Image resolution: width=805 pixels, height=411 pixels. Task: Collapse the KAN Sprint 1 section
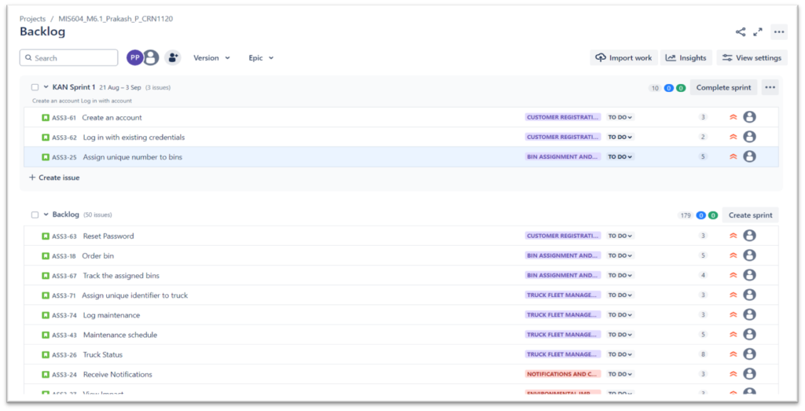[46, 87]
